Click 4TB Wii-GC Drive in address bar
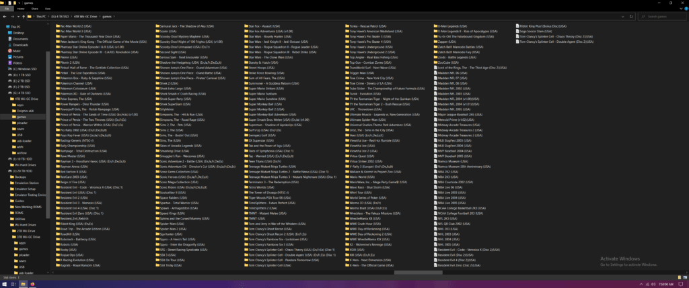Screen dimensions: 689x288 click(87, 17)
